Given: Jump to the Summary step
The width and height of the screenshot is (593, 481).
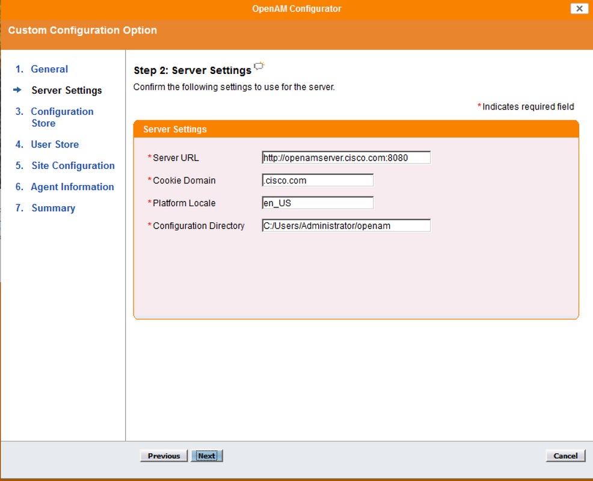Looking at the screenshot, I should pyautogui.click(x=53, y=207).
